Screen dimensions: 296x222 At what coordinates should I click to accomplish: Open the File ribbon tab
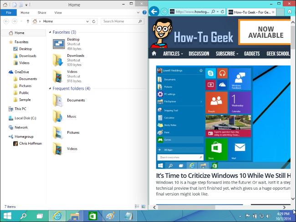pos(8,13)
